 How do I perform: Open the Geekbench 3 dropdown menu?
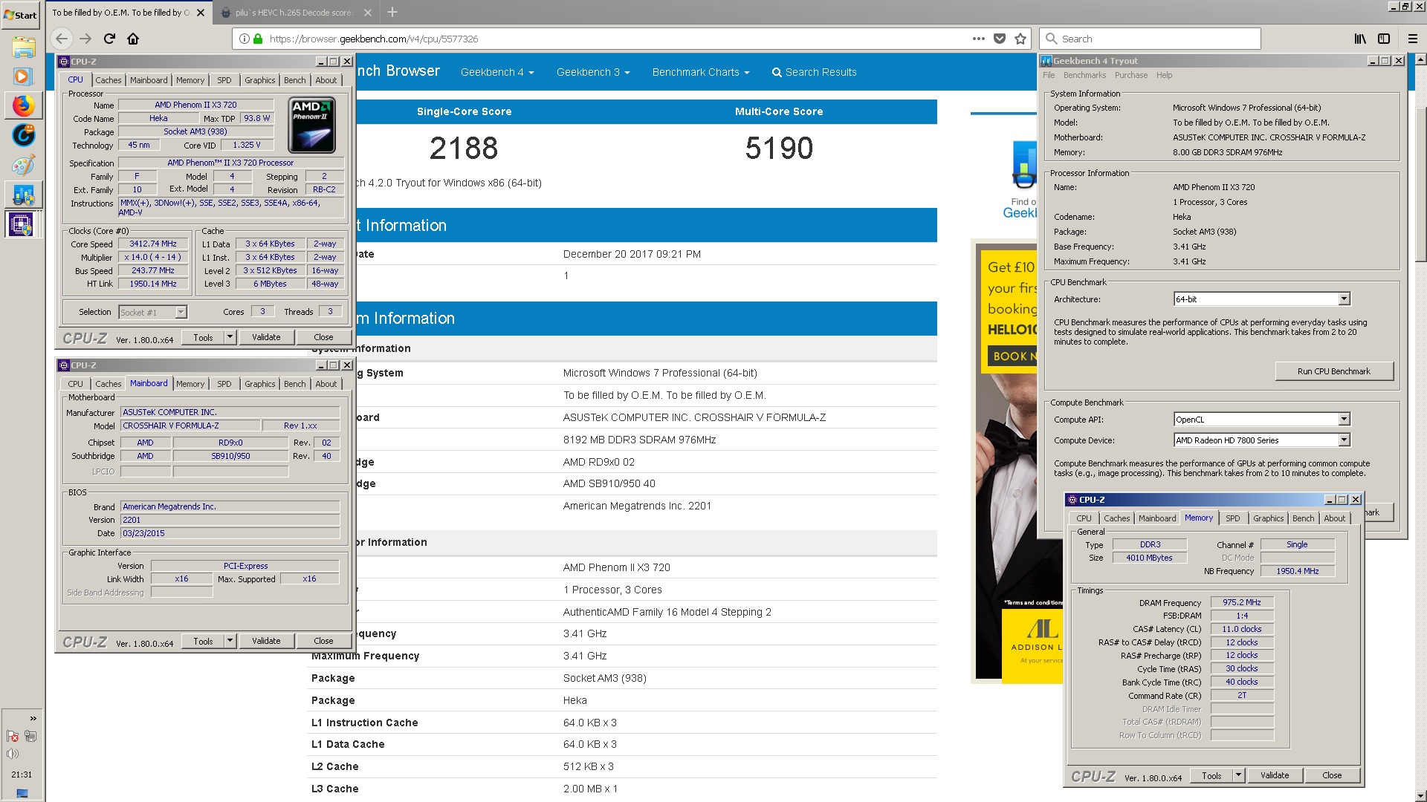[592, 72]
